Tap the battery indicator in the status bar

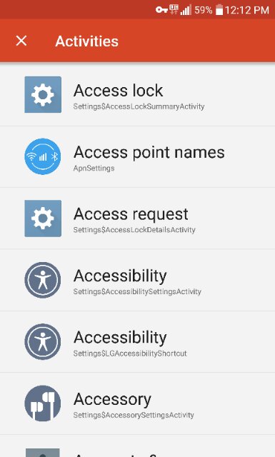219,10
